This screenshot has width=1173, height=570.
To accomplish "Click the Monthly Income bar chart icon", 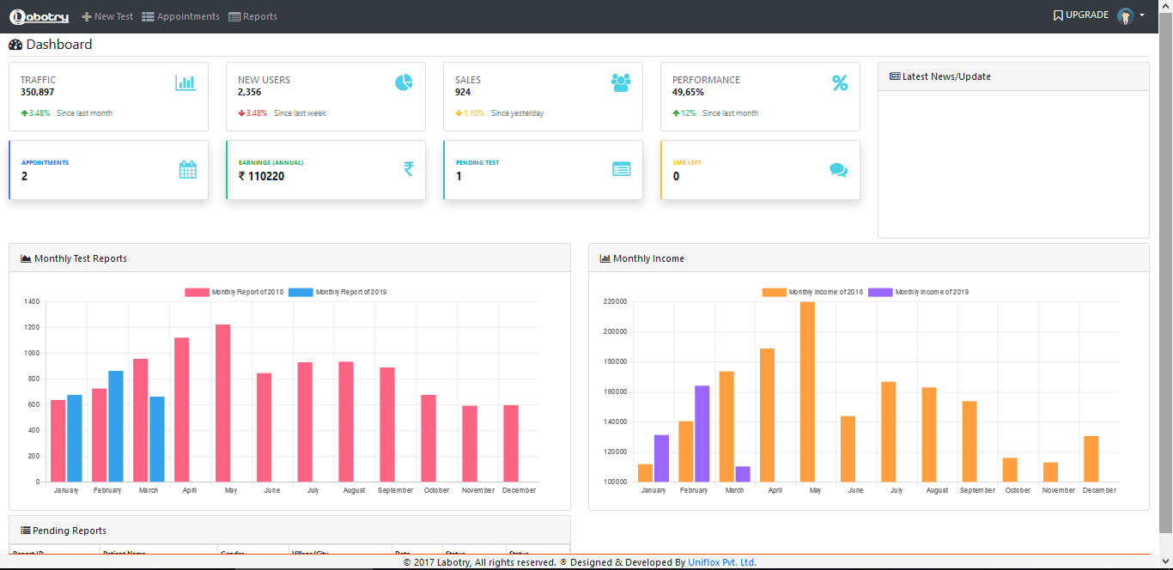I will coord(605,258).
